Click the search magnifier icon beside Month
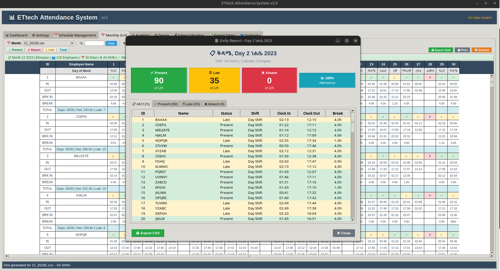Screen dimensions: 500x271 point(81,43)
